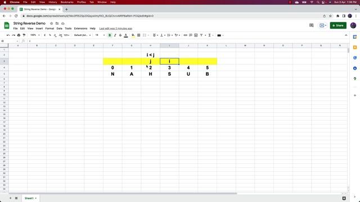Add a new sheet with plus button
Screen dimensions: 360x202
point(10,198)
